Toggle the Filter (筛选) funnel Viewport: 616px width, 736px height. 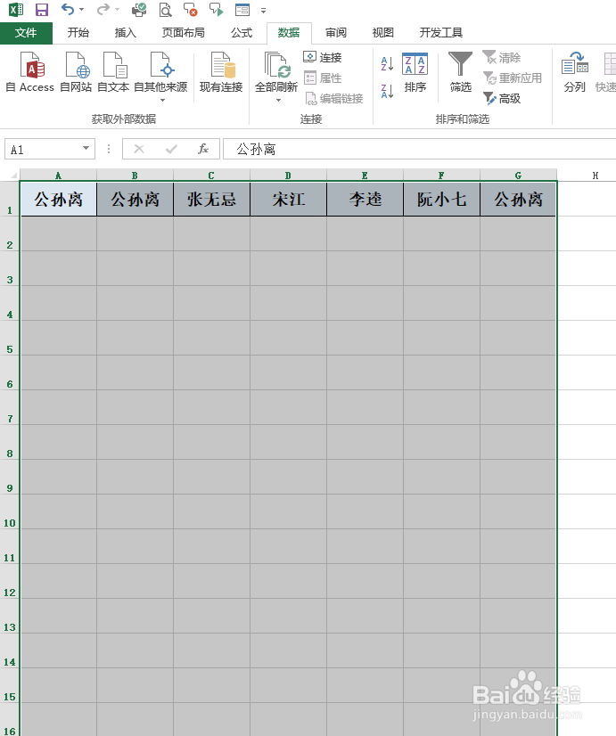point(460,72)
